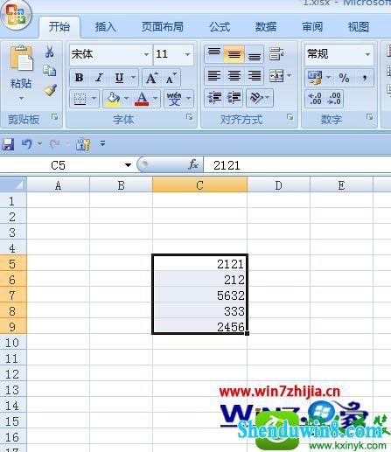The width and height of the screenshot is (391, 452).
Task: Click the Paste clipboard icon
Action: [21, 59]
